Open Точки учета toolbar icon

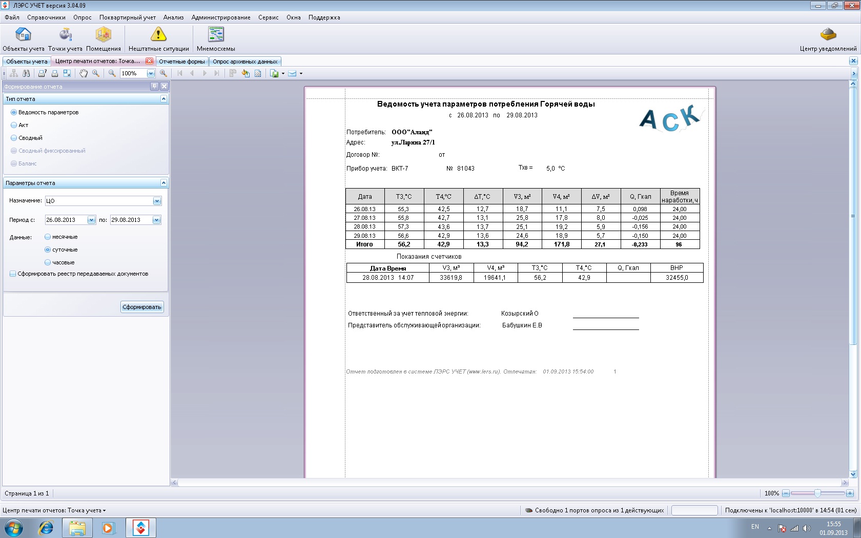65,39
